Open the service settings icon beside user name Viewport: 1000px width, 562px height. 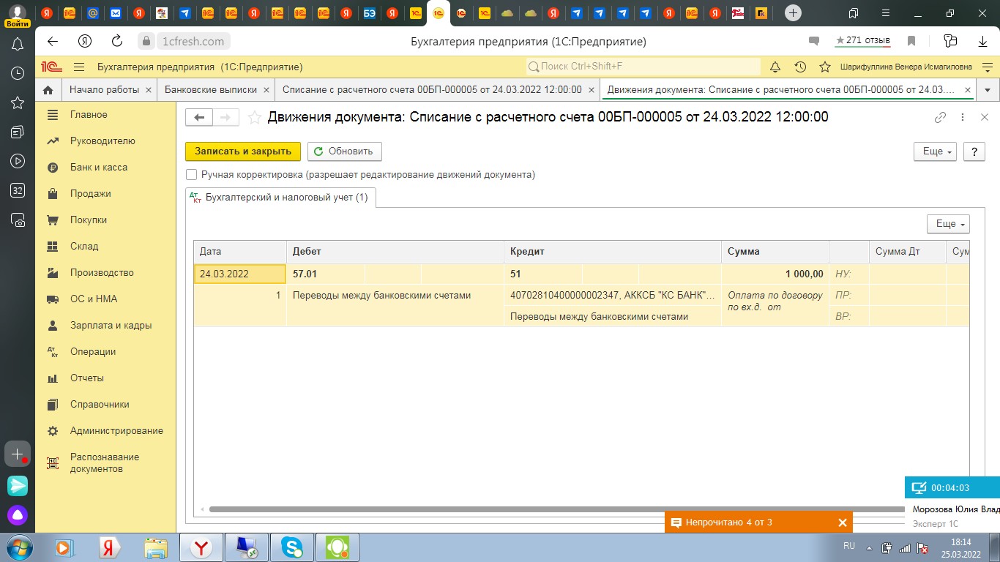pos(988,67)
